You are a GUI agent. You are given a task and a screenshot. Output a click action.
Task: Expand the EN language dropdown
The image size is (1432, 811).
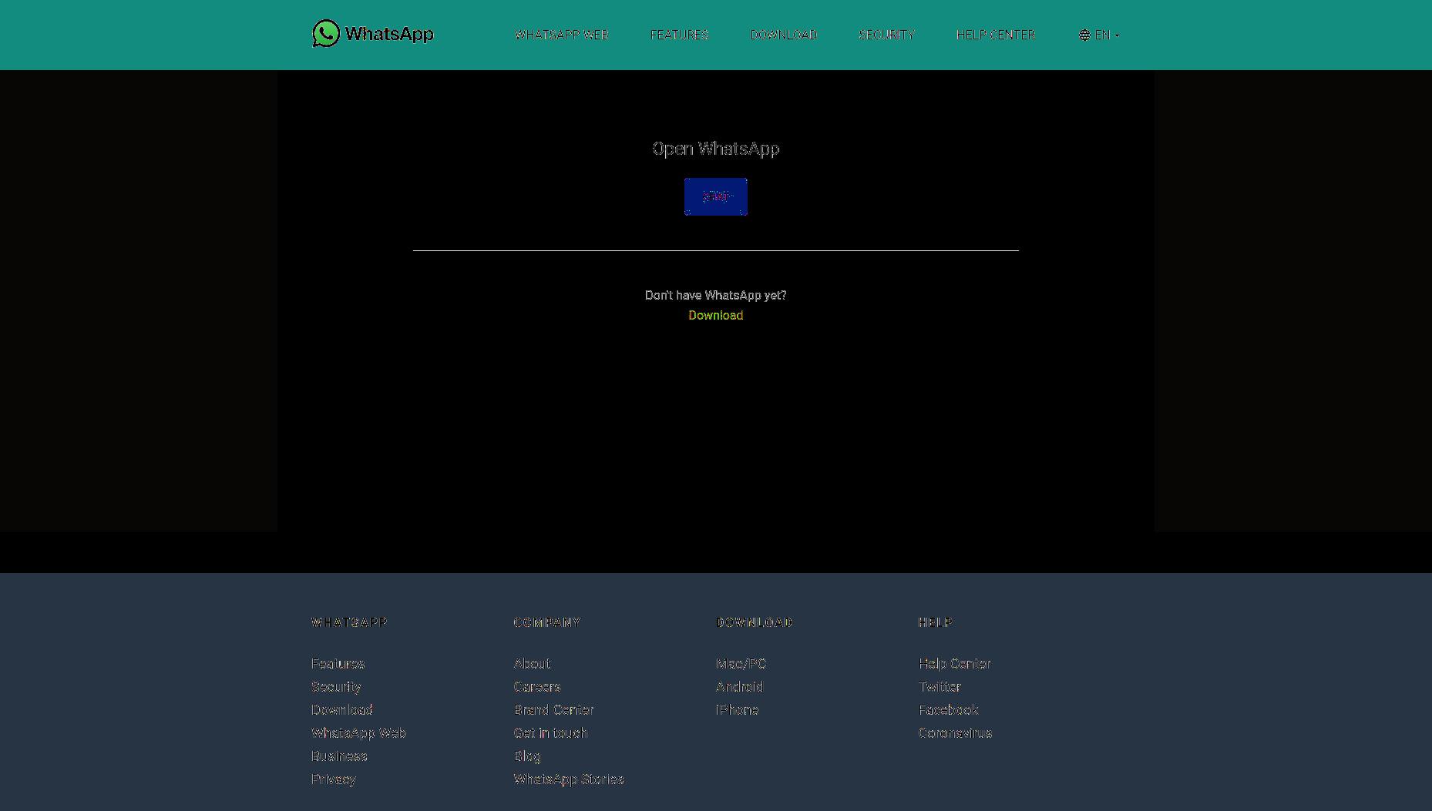click(1100, 35)
